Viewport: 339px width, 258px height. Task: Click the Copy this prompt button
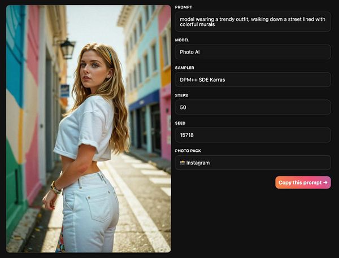(x=303, y=182)
